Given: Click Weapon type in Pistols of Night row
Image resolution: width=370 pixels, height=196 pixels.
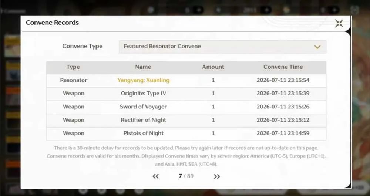Looking at the screenshot, I should (73, 133).
